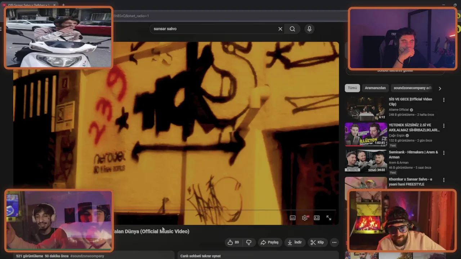Click '248 B görüntüleme • 2 hafta önce'
The width and height of the screenshot is (461, 259).
[411, 115]
